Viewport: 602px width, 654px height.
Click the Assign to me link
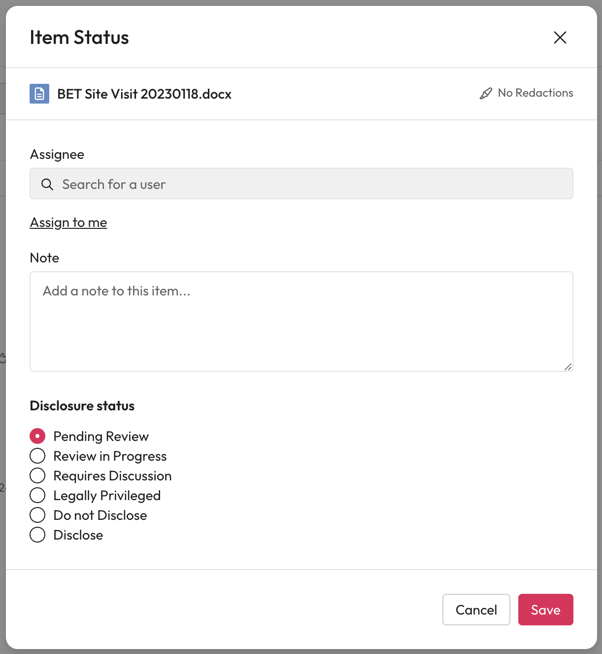pyautogui.click(x=68, y=222)
